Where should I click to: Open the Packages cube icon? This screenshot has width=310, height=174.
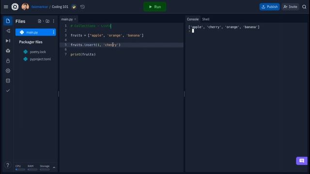(x=8, y=51)
